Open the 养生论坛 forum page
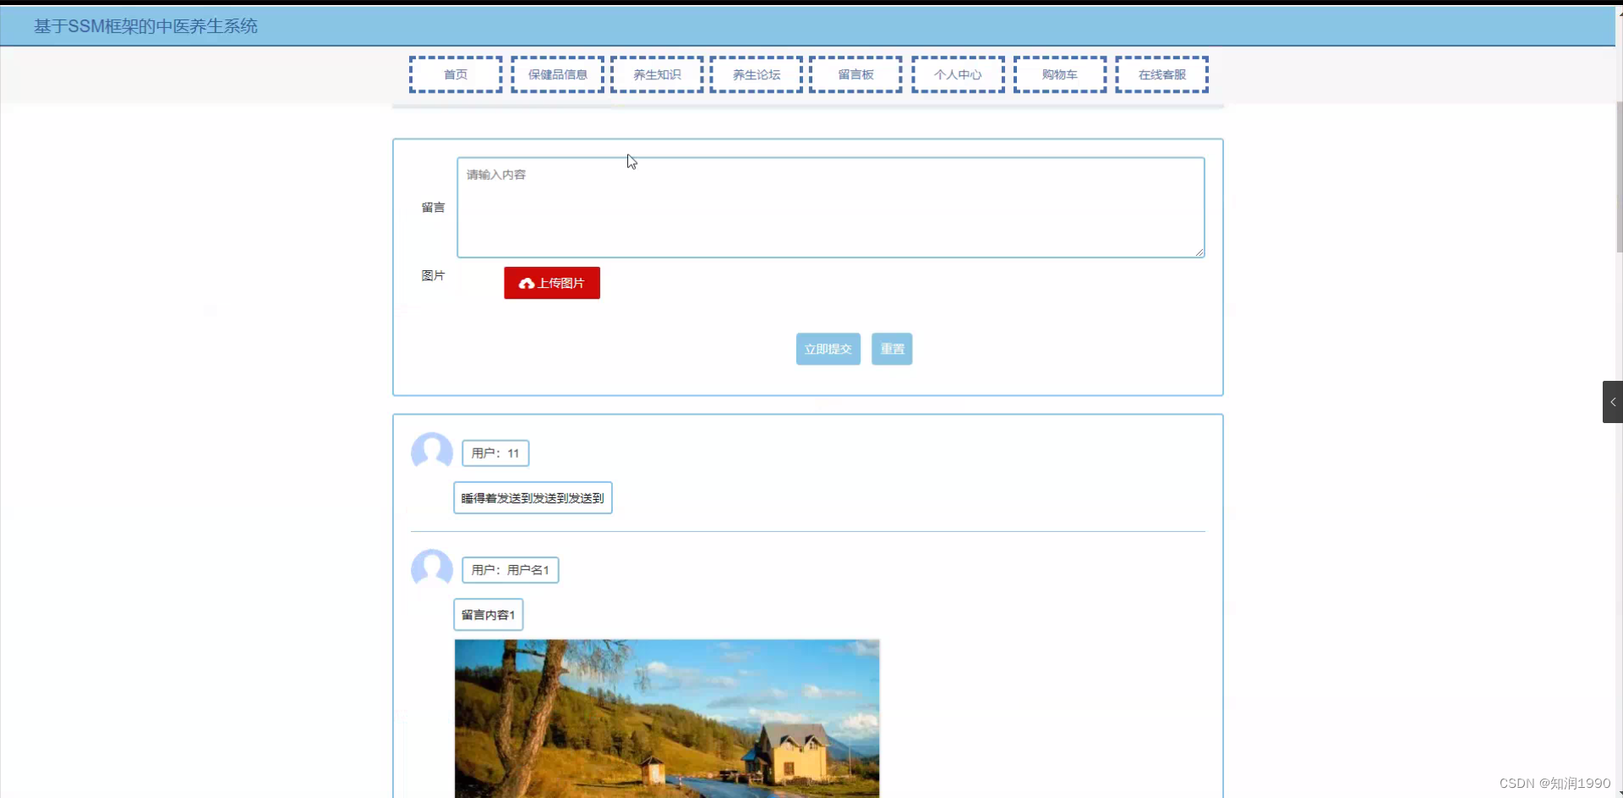 (x=755, y=74)
